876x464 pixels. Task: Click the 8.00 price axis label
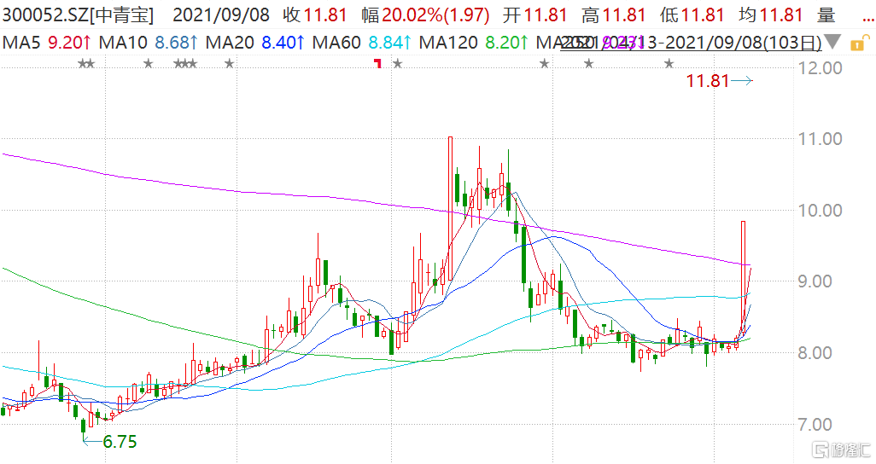tap(815, 353)
